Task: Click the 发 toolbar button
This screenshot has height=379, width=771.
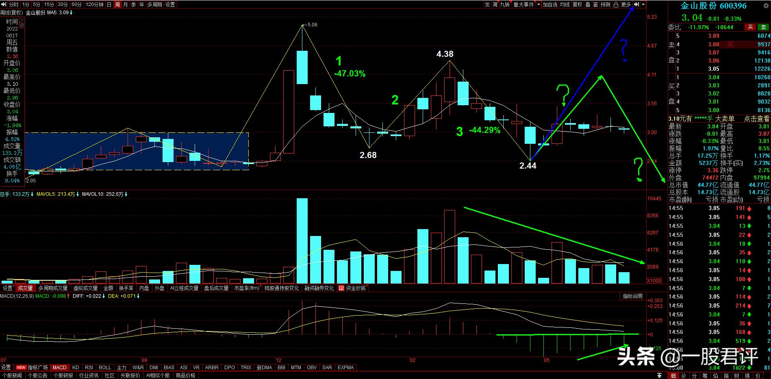Action: point(487,4)
